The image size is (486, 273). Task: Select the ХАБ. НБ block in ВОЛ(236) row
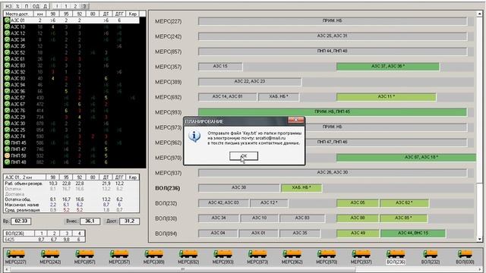pos(301,188)
